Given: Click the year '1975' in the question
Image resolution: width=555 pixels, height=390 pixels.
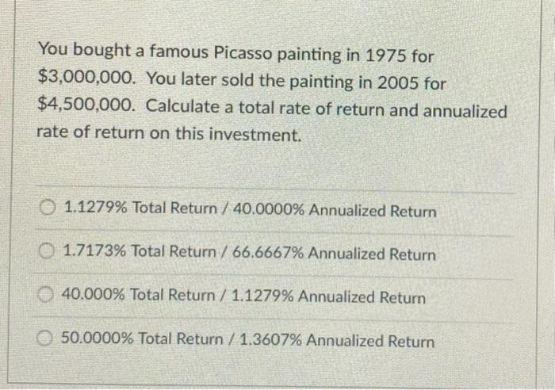Looking at the screenshot, I should (x=385, y=55).
